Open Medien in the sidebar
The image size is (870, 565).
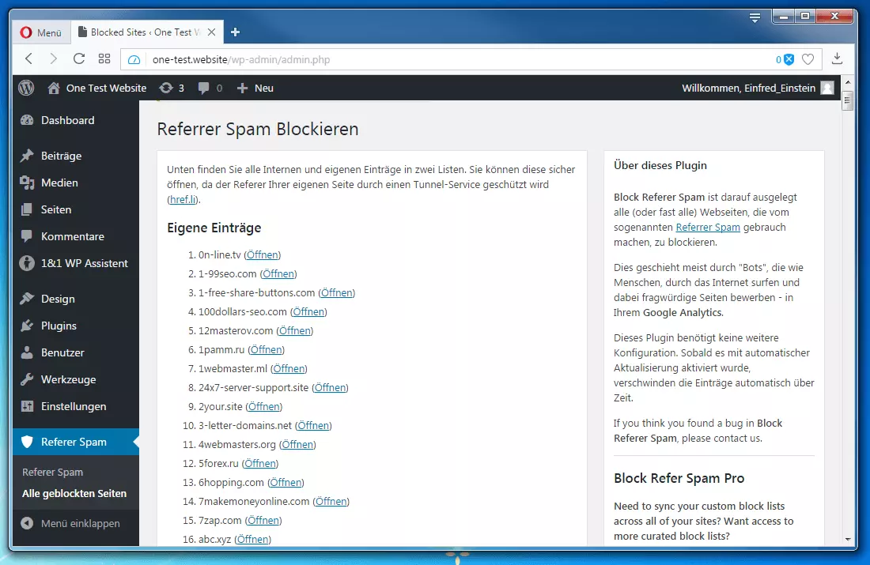76,183
